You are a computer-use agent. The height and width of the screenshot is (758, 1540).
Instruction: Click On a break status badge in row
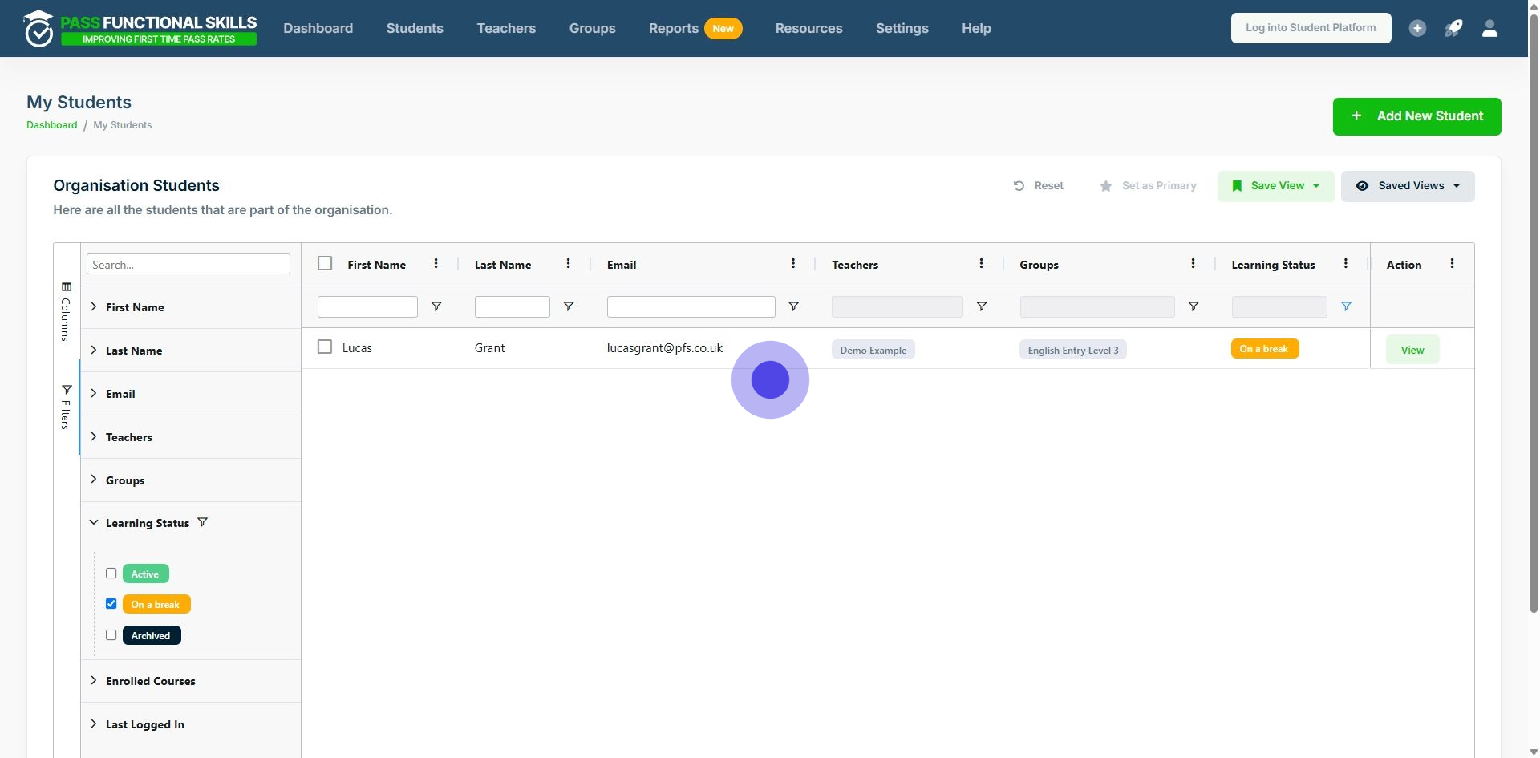coord(1265,349)
